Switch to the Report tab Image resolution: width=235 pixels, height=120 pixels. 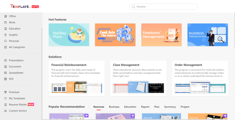145,107
